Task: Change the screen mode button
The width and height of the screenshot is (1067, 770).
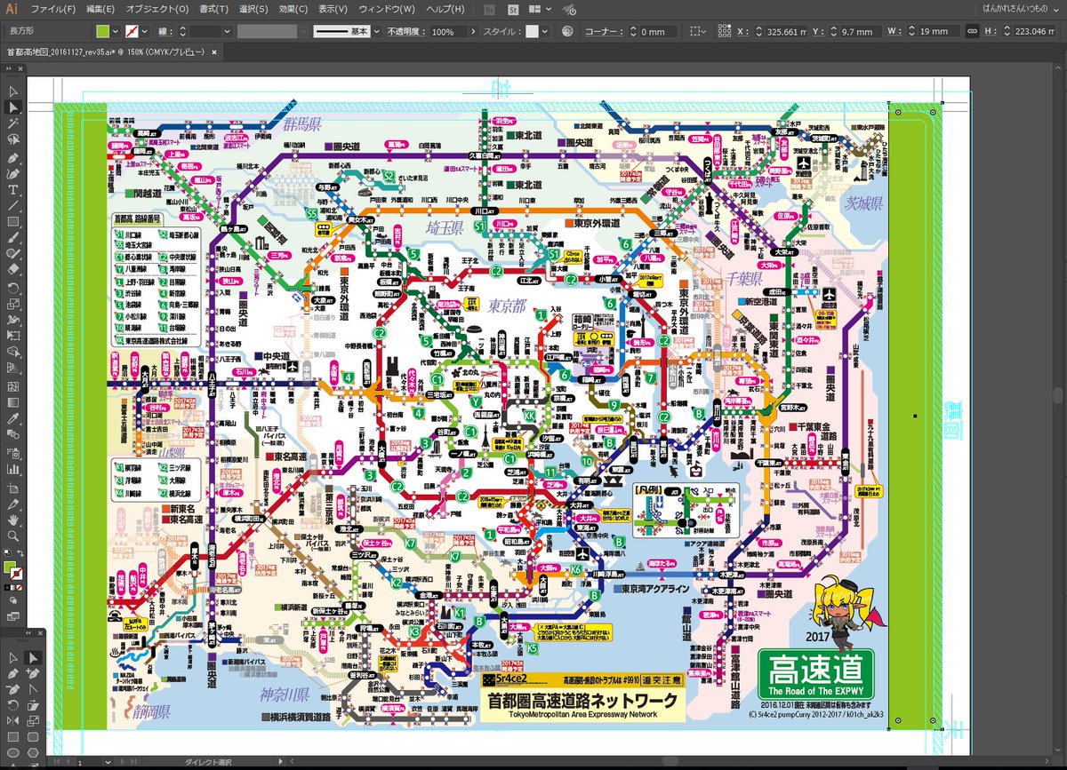Action: click(13, 617)
